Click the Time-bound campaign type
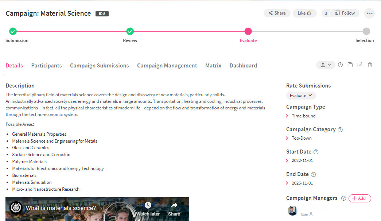 click(x=303, y=116)
